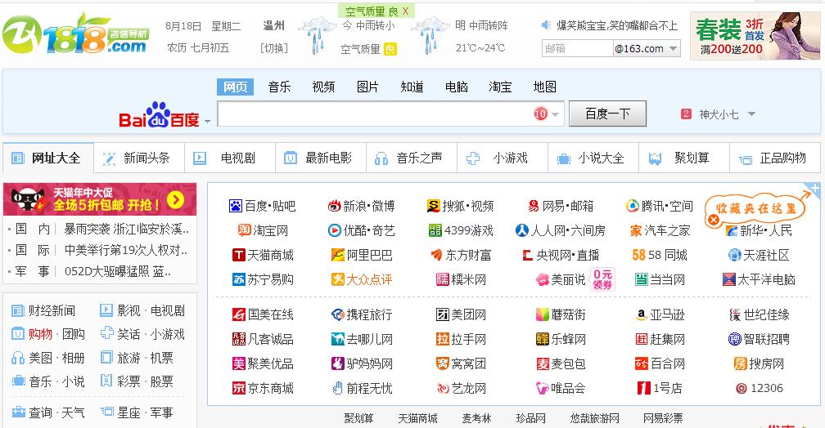Screen dimensions: 825x428
Task: Open 新浪·微博 eye icon link
Action: [334, 207]
